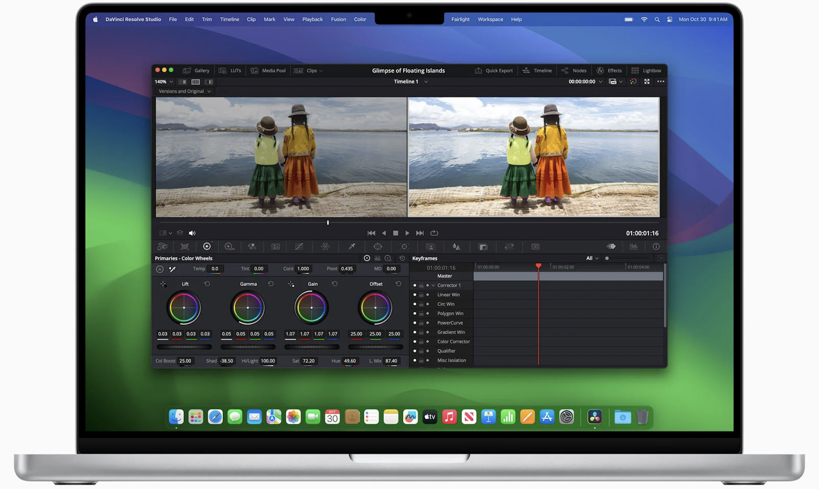Open the HDR color wheels palette

point(229,246)
